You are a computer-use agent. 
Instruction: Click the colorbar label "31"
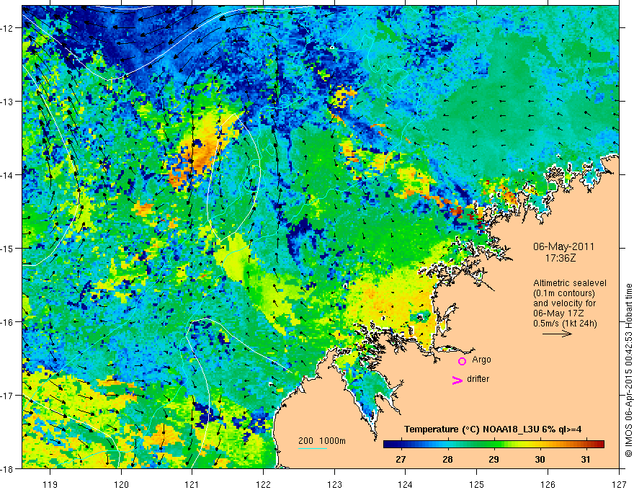point(586,459)
